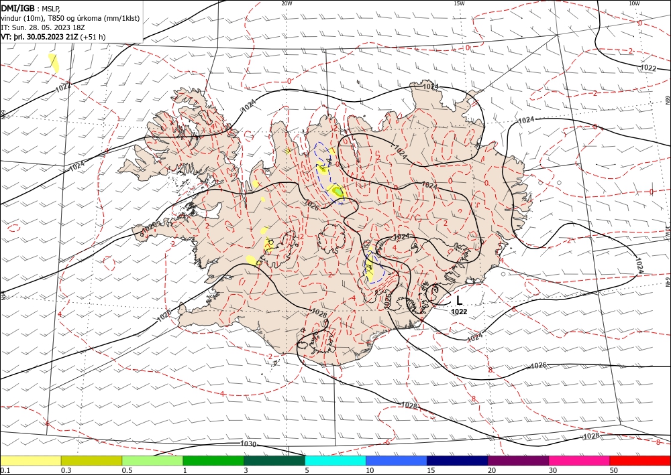671x475 pixels.
Task: Click the 1030 isobar label
Action: pos(248,444)
